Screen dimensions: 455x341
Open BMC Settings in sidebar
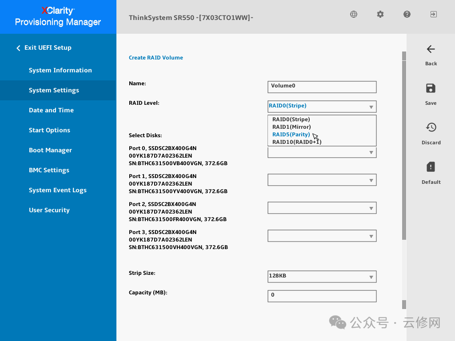[49, 170]
